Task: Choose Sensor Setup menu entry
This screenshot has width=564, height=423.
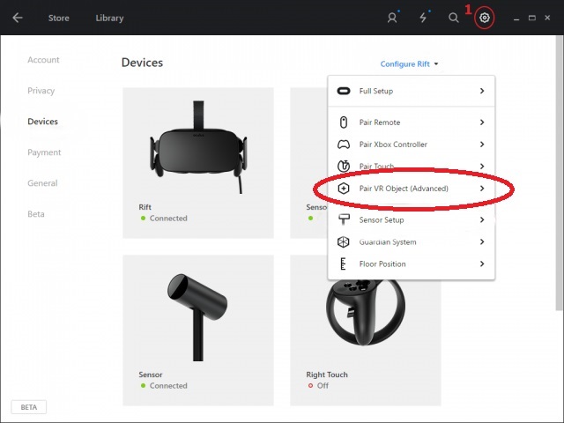Action: pos(412,219)
